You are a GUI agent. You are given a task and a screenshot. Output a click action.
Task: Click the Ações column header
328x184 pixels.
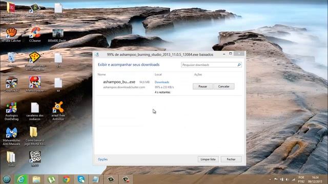pos(198,75)
